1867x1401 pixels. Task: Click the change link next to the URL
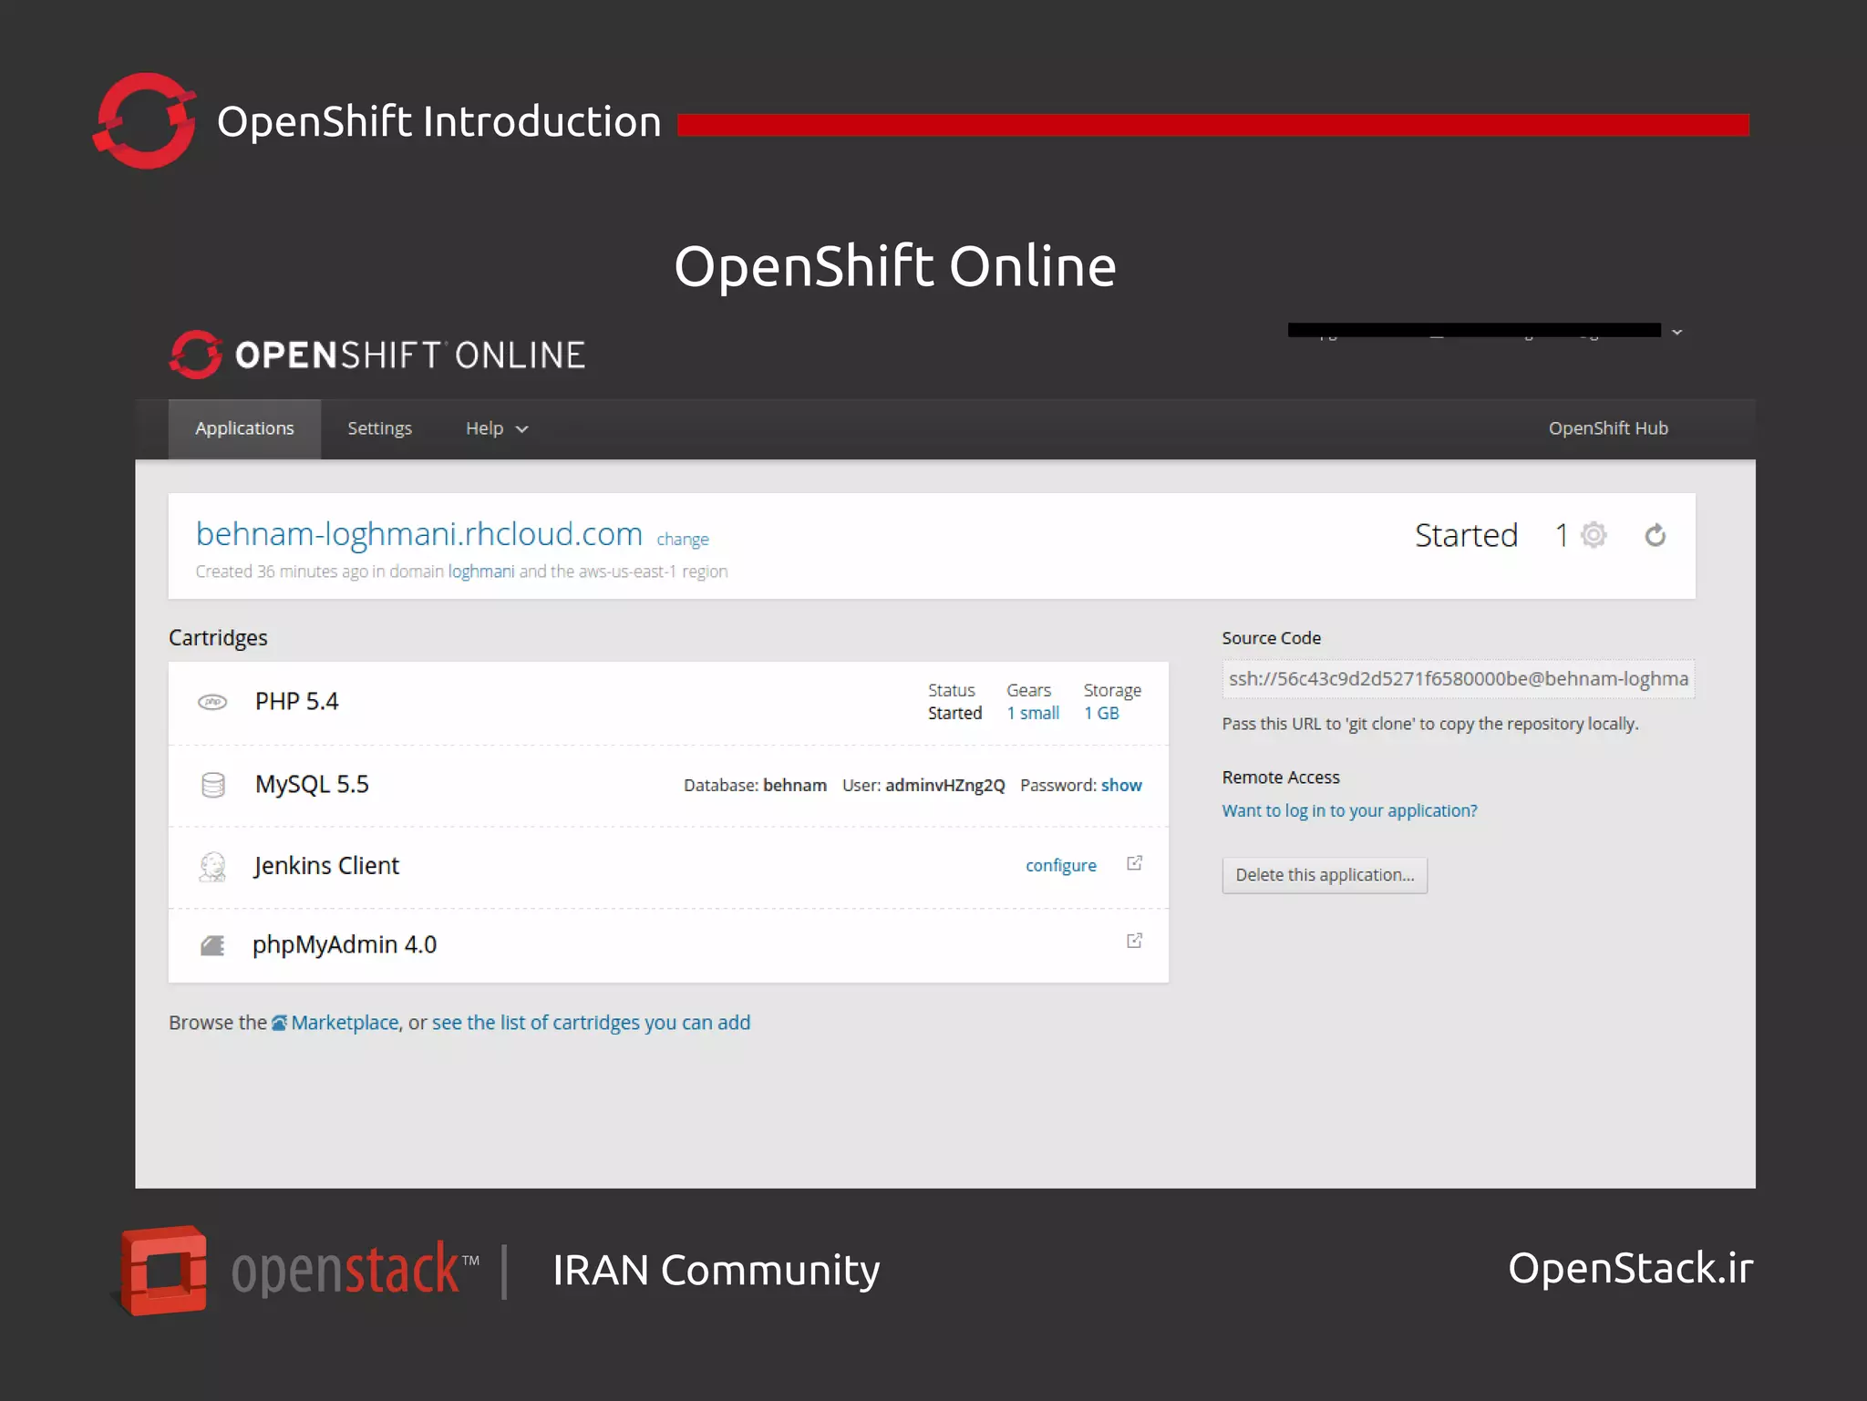coord(683,539)
